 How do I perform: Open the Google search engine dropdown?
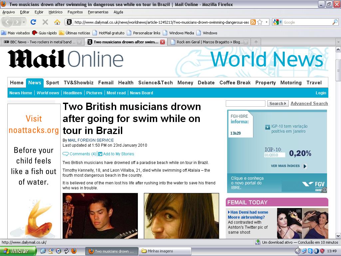[x=281, y=22]
